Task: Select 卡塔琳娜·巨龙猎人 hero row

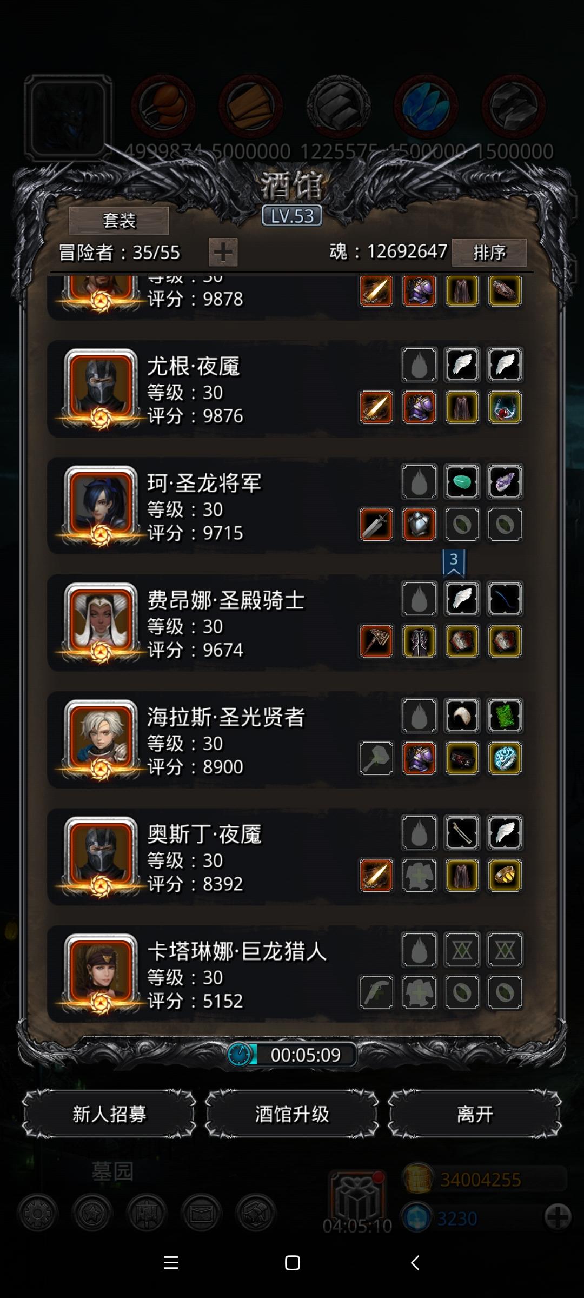Action: pyautogui.click(x=292, y=974)
